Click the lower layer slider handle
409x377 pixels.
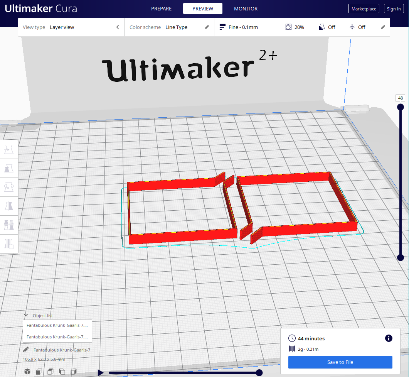[x=401, y=257]
